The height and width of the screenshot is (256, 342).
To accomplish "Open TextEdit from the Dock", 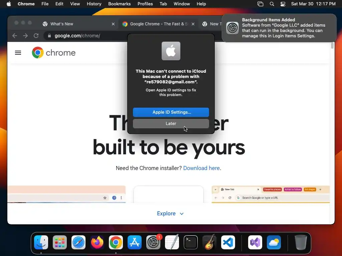I will click(172, 242).
